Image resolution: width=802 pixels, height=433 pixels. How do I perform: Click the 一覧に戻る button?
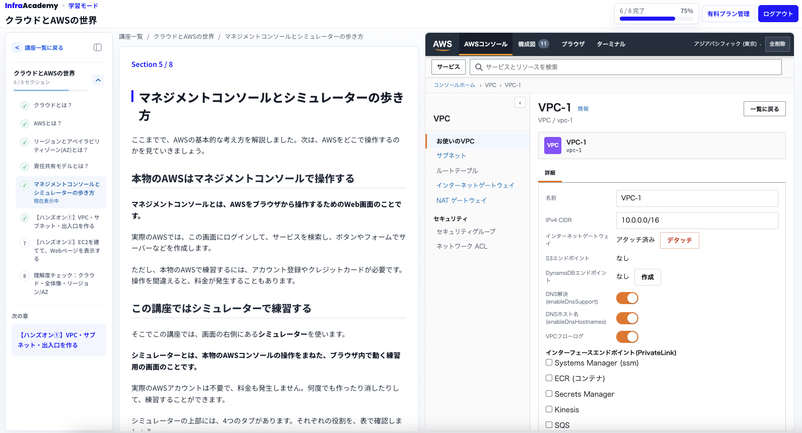tap(764, 109)
